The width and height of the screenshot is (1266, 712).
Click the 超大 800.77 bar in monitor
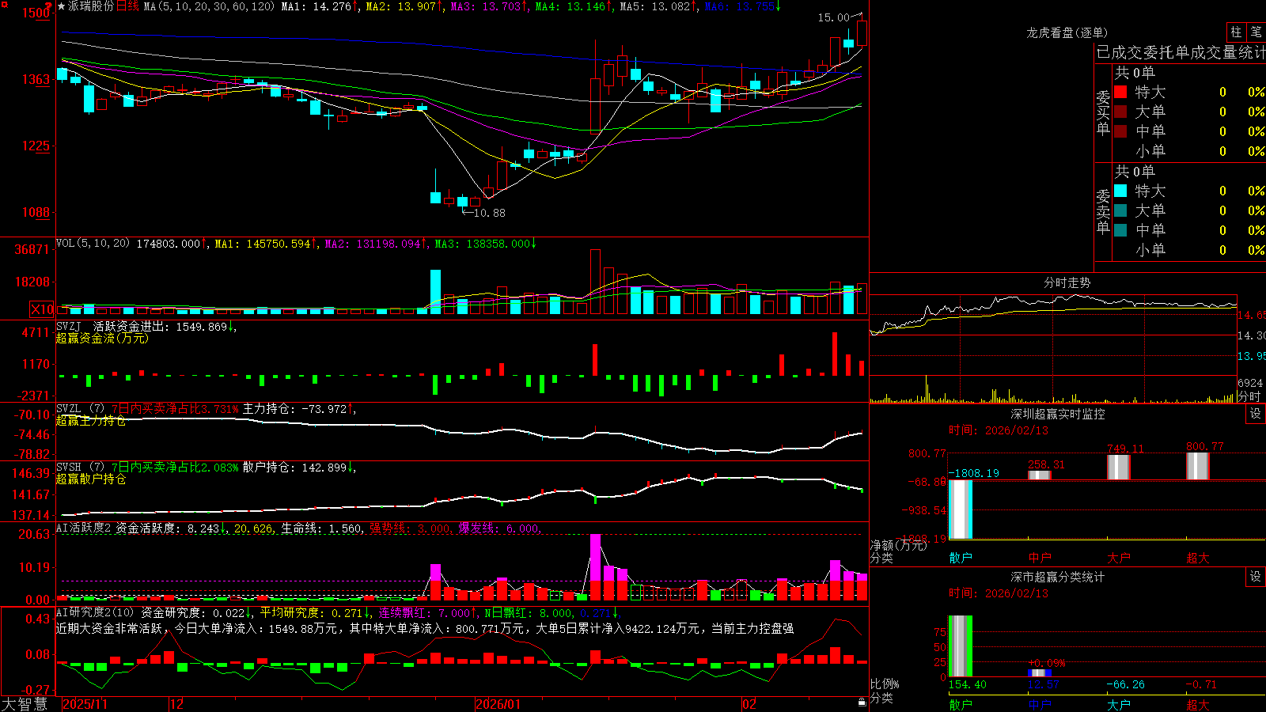[x=1198, y=466]
